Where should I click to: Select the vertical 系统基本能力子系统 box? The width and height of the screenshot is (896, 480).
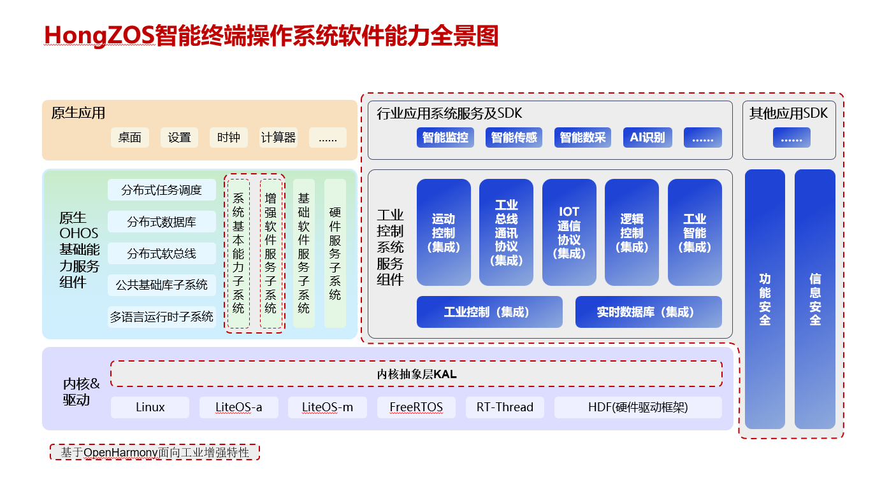click(x=238, y=253)
